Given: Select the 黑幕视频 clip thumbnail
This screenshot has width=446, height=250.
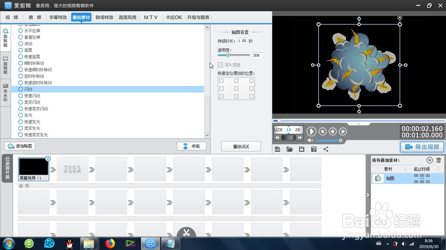Looking at the screenshot, I should pyautogui.click(x=34, y=169).
